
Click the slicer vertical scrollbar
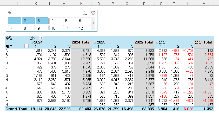[93, 23]
